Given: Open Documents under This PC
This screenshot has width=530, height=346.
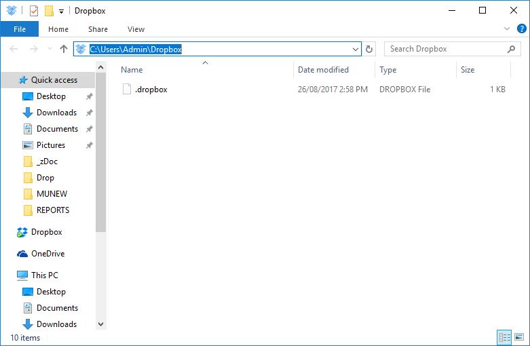Looking at the screenshot, I should click(57, 308).
